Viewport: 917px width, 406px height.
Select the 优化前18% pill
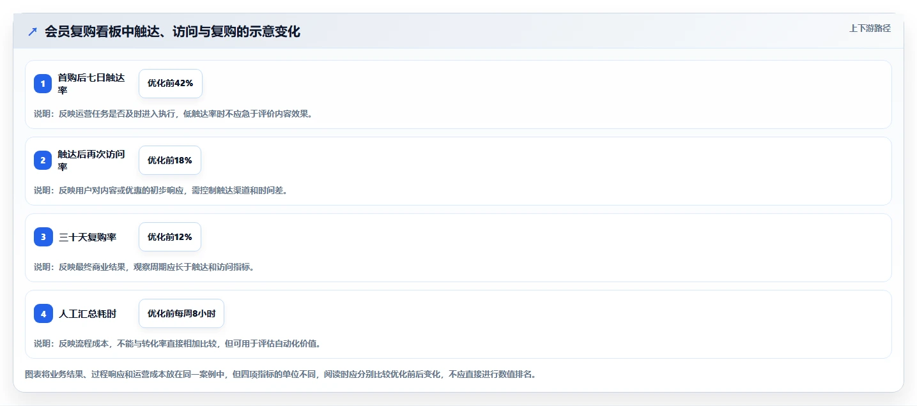click(x=170, y=160)
